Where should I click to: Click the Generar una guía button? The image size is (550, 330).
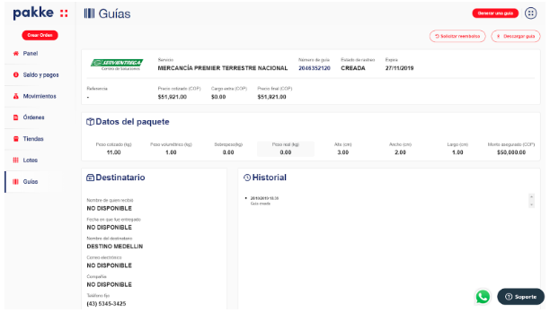click(x=495, y=13)
